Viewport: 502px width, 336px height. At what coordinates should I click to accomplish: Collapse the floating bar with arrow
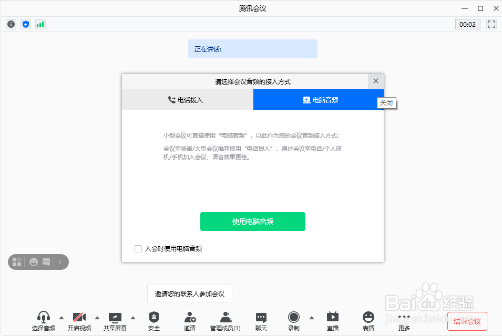point(60,262)
